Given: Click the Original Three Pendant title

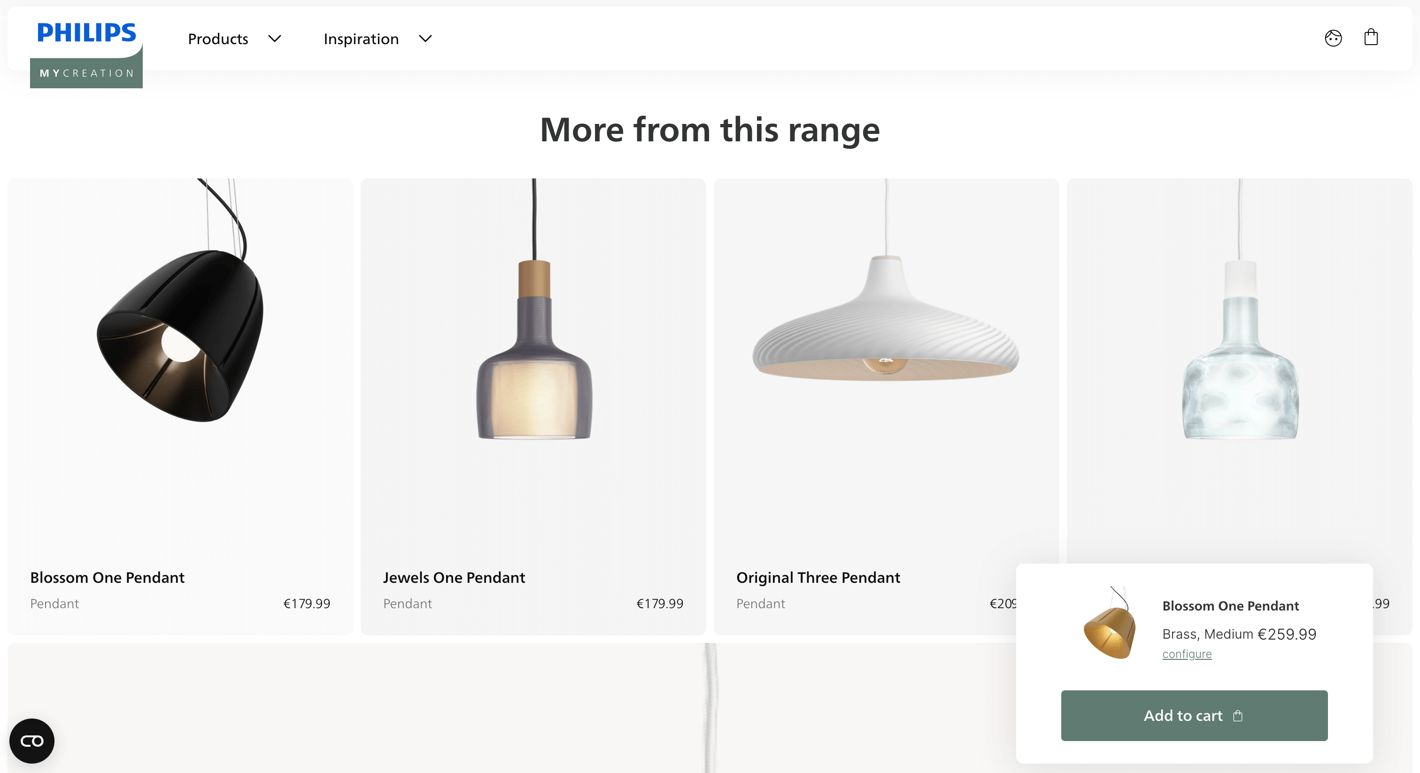Looking at the screenshot, I should (818, 577).
